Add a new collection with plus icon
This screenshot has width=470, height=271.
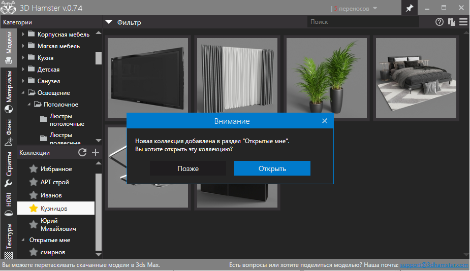(96, 152)
